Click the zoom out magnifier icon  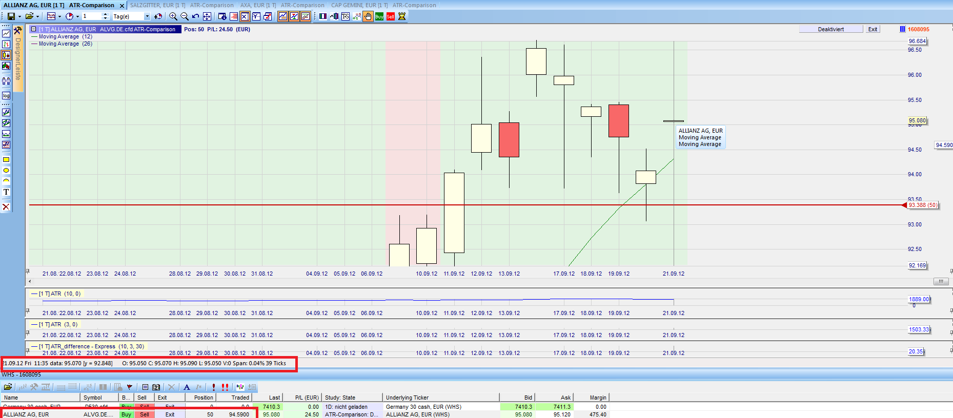click(185, 16)
